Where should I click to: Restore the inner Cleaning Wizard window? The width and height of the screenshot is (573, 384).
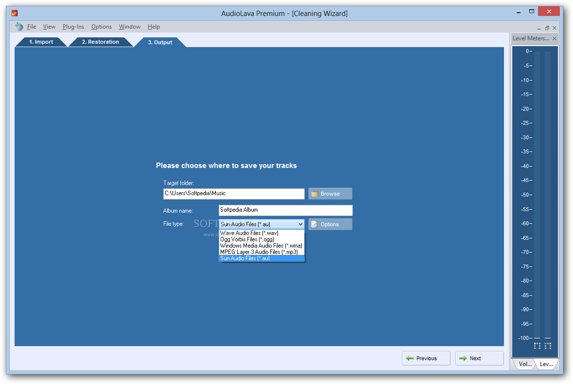click(x=547, y=28)
